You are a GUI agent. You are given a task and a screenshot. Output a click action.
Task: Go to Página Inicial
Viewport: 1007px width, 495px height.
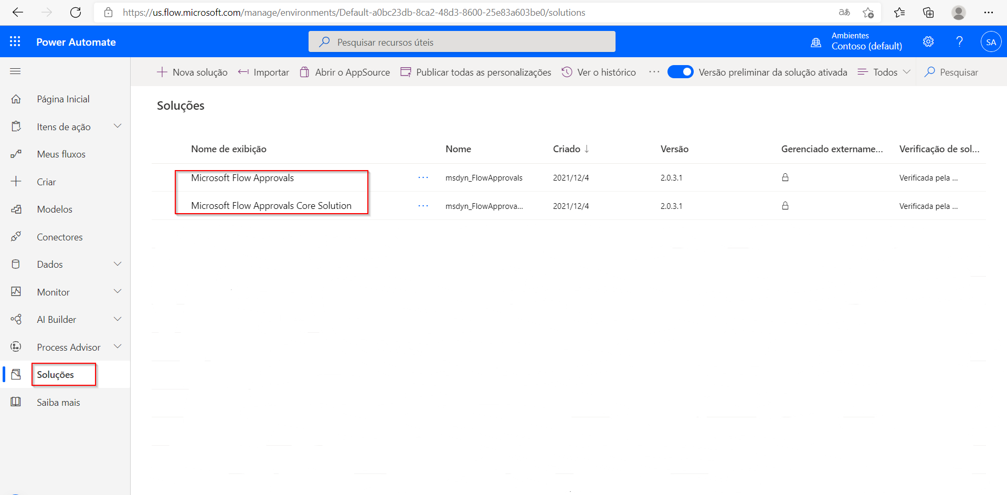(x=63, y=99)
